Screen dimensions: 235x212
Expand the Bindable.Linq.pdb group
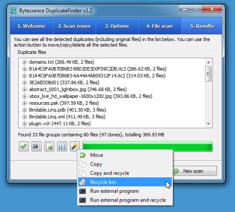tap(24, 110)
